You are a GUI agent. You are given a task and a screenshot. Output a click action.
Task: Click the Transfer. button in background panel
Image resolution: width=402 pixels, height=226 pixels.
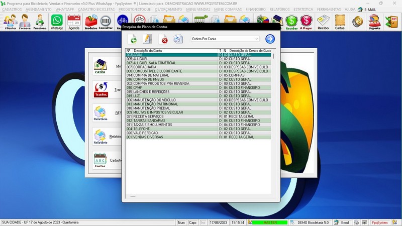[100, 90]
